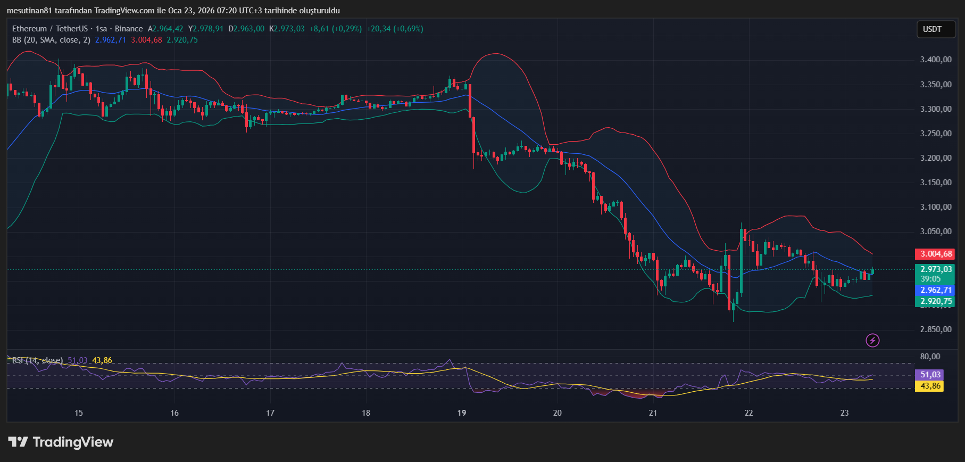Click date 19 on the time axis
This screenshot has height=462, width=965.
pos(462,413)
